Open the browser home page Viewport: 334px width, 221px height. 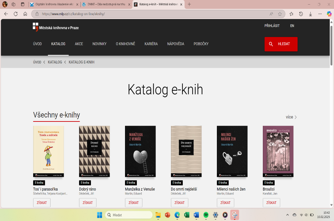tap(25, 14)
